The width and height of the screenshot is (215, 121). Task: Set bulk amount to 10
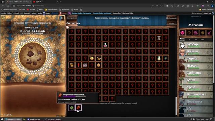[196, 40]
